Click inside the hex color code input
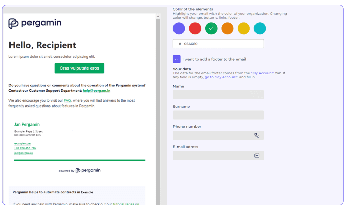347x209 pixels. (218, 43)
